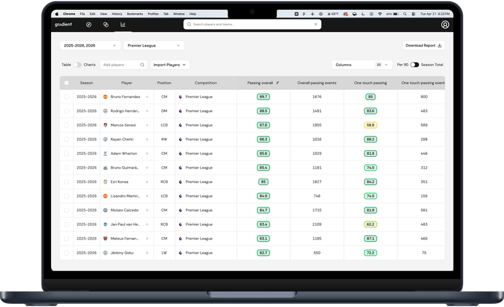Clear the search box with the X icon
The height and width of the screenshot is (307, 504).
316,24
